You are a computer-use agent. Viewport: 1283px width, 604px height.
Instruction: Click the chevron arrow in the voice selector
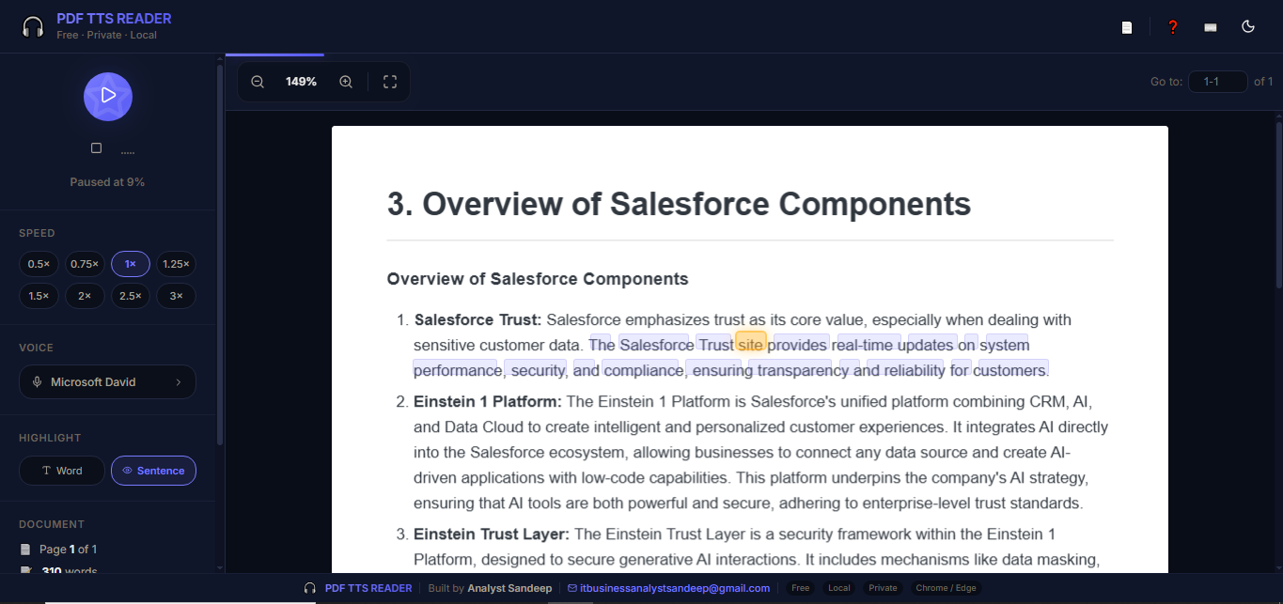coord(179,382)
